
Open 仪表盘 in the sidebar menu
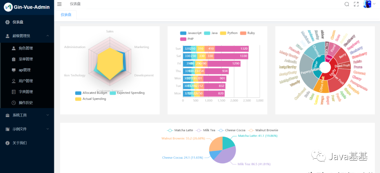pos(27,22)
